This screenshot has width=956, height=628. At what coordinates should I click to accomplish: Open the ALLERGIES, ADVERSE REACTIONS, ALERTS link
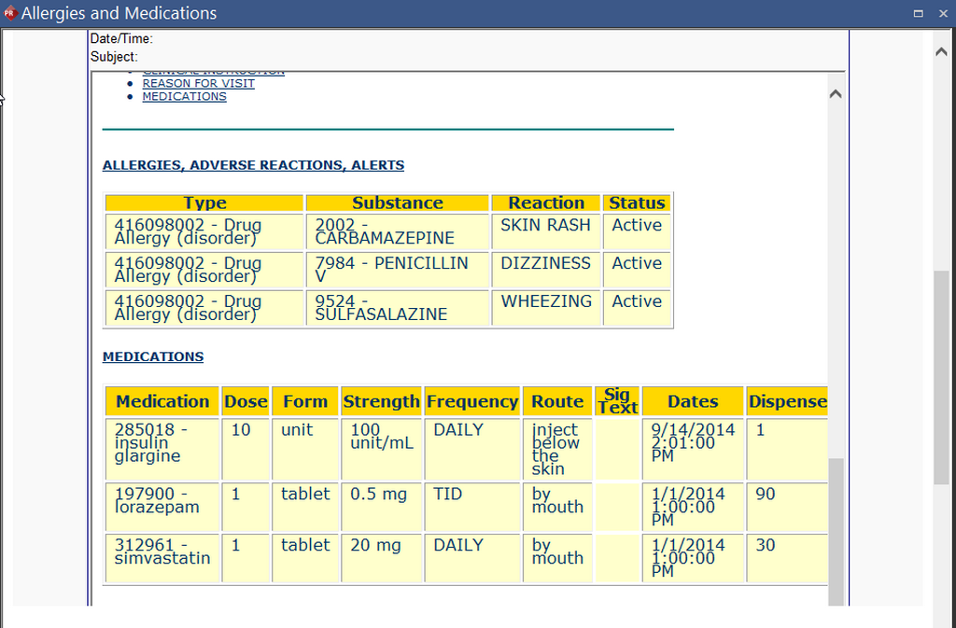coord(253,165)
